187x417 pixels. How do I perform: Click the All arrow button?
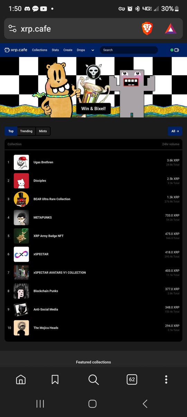(175, 131)
